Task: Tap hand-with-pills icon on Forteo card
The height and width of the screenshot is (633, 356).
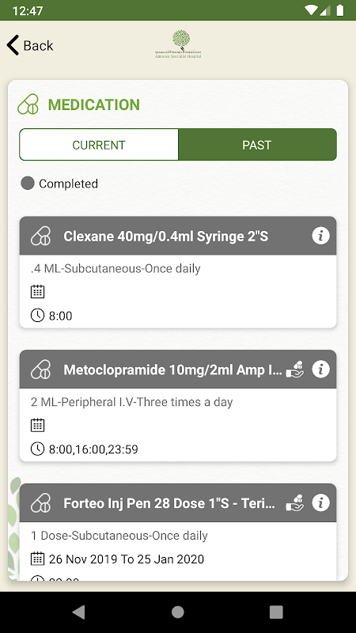Action: 294,503
